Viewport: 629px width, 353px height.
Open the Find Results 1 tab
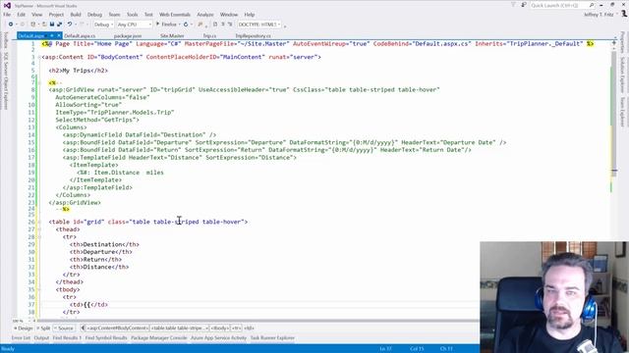[x=67, y=338]
